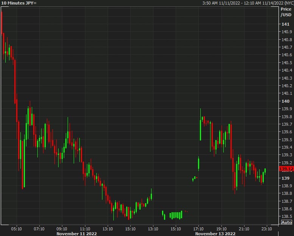Click the 05:10 time axis label
This screenshot has height=236, width=294.
click(x=17, y=229)
